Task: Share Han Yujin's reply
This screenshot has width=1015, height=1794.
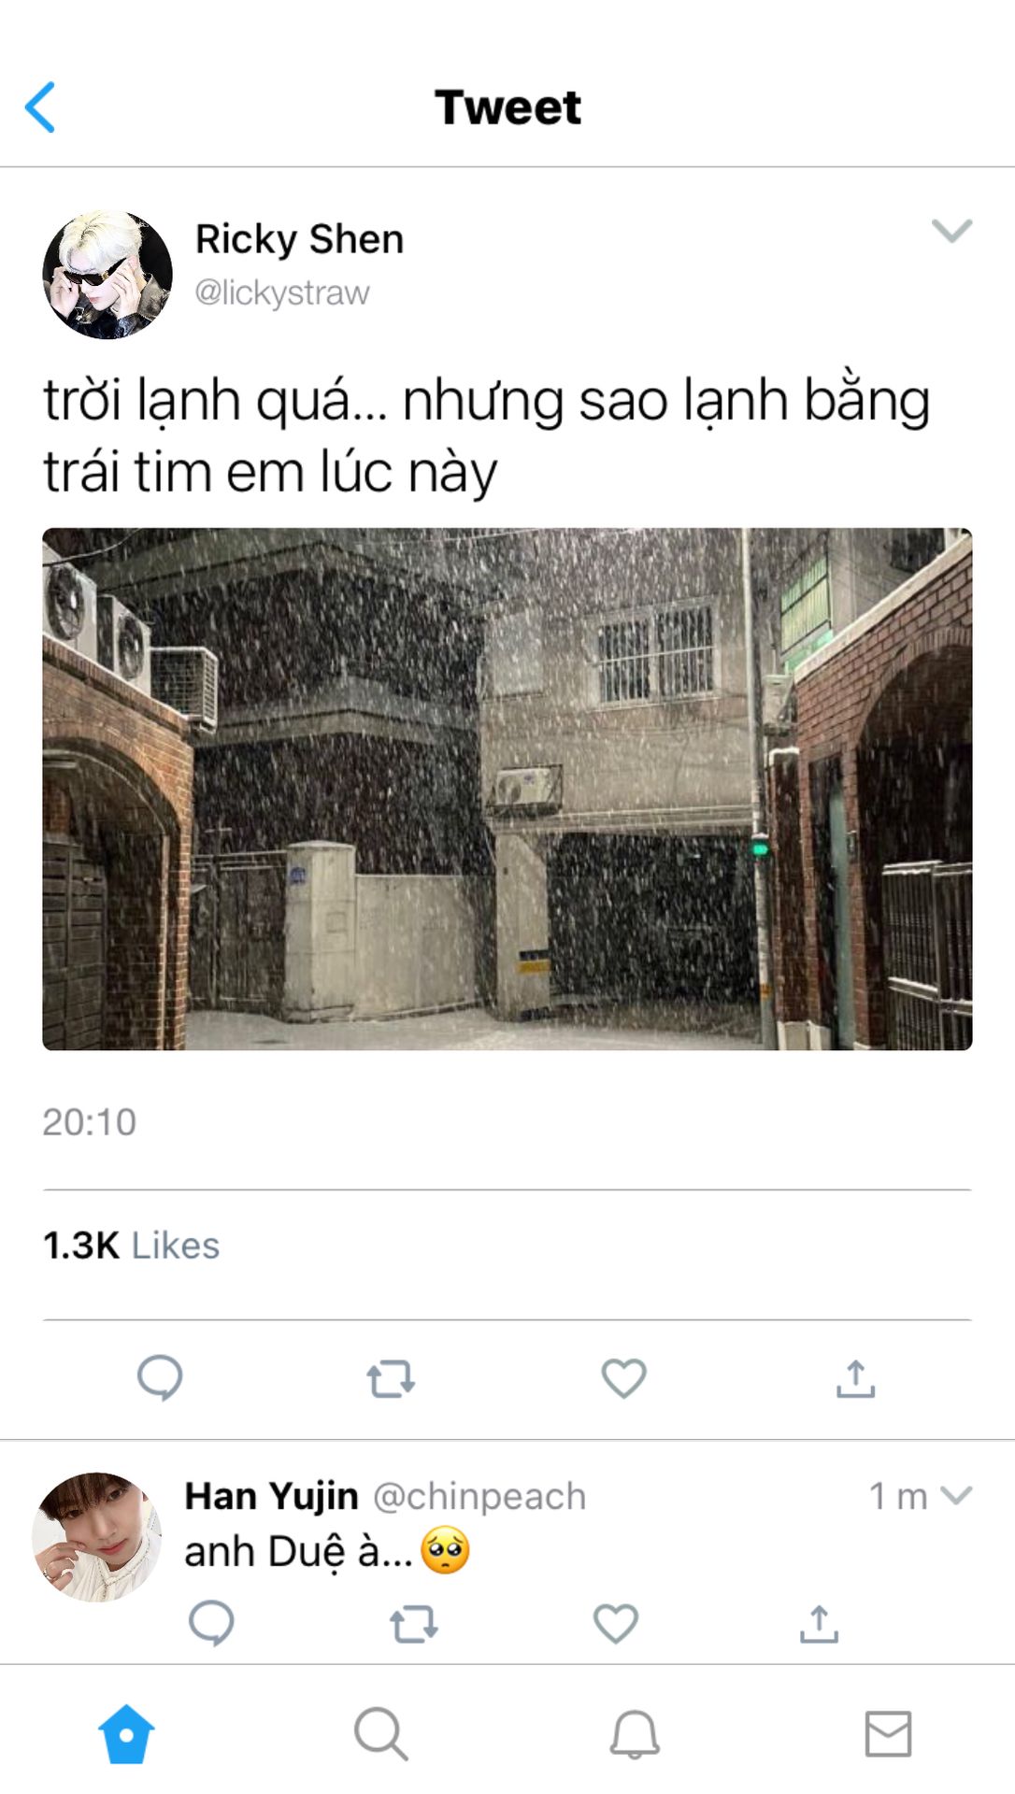Action: [819, 1623]
